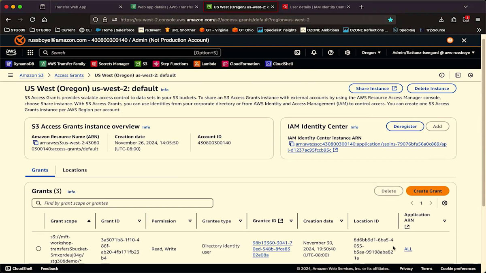
Task: Open grantee ID 98b13360 link
Action: (272, 249)
